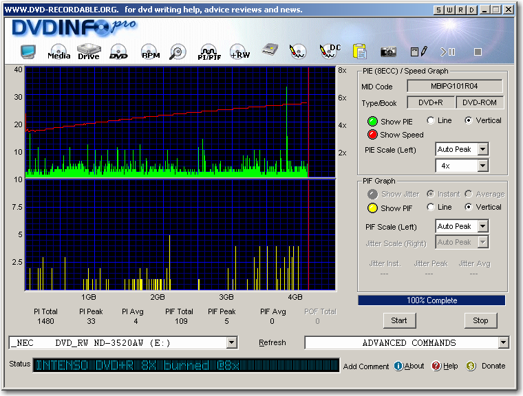
Task: Click the drive hardware icon in toolbar
Action: [x=270, y=50]
